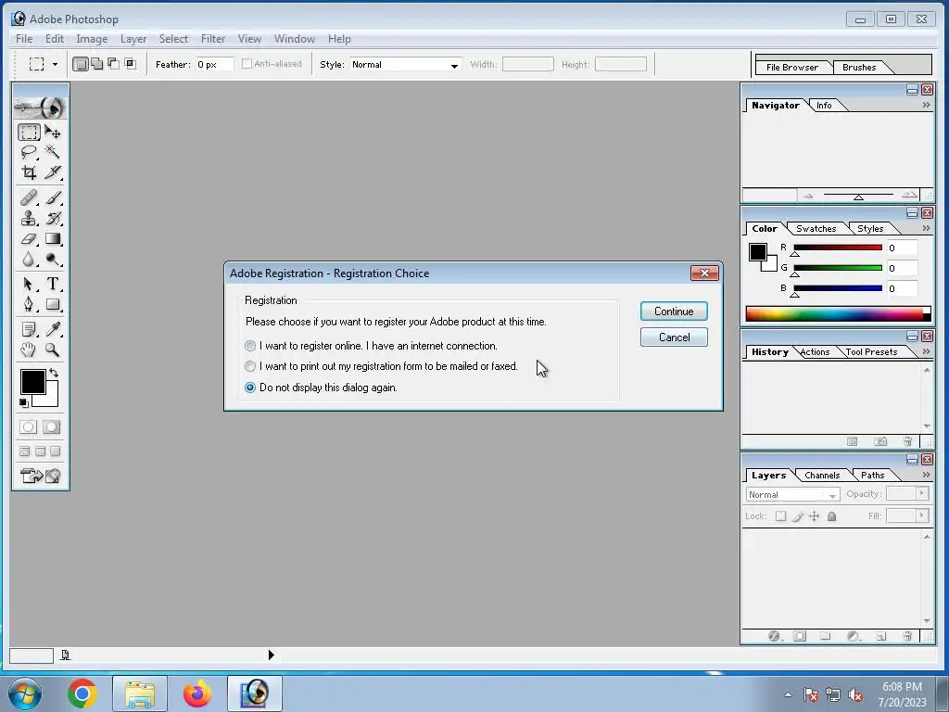Select Intersect with selection mode button
The image size is (949, 712).
click(x=130, y=64)
